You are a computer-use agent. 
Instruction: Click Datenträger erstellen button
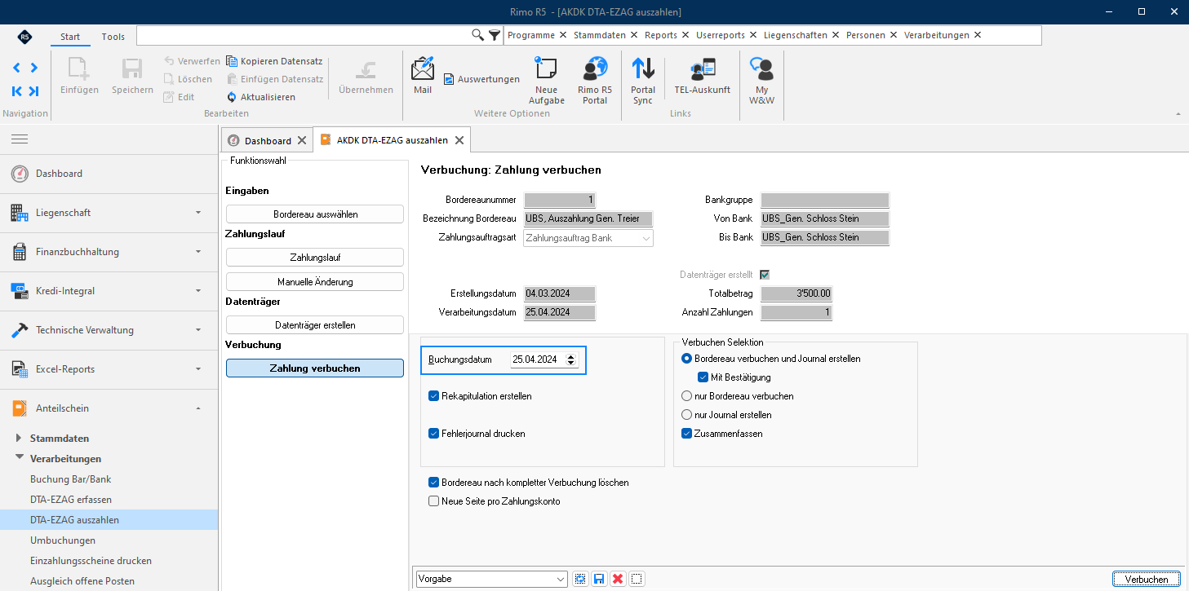tap(315, 325)
